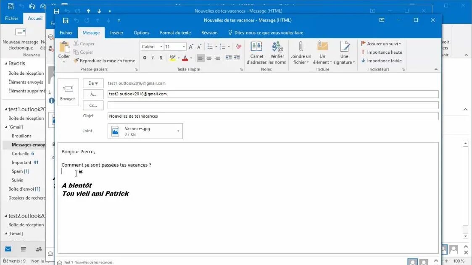Decrease font size with the shrink icon
This screenshot has width=472, height=265.
point(199,47)
